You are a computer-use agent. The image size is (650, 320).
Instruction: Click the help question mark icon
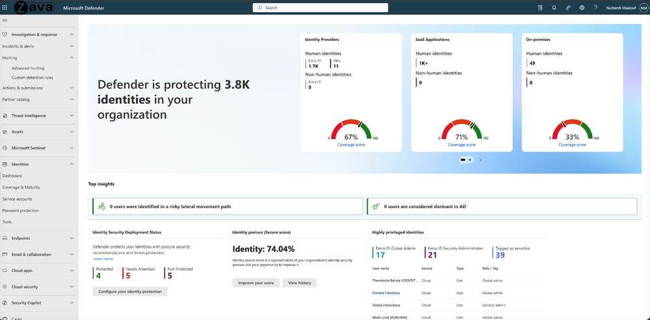coord(596,7)
